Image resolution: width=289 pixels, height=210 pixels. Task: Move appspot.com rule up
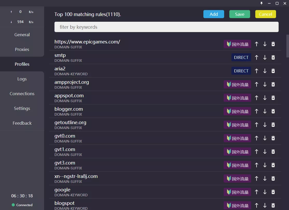click(256, 98)
